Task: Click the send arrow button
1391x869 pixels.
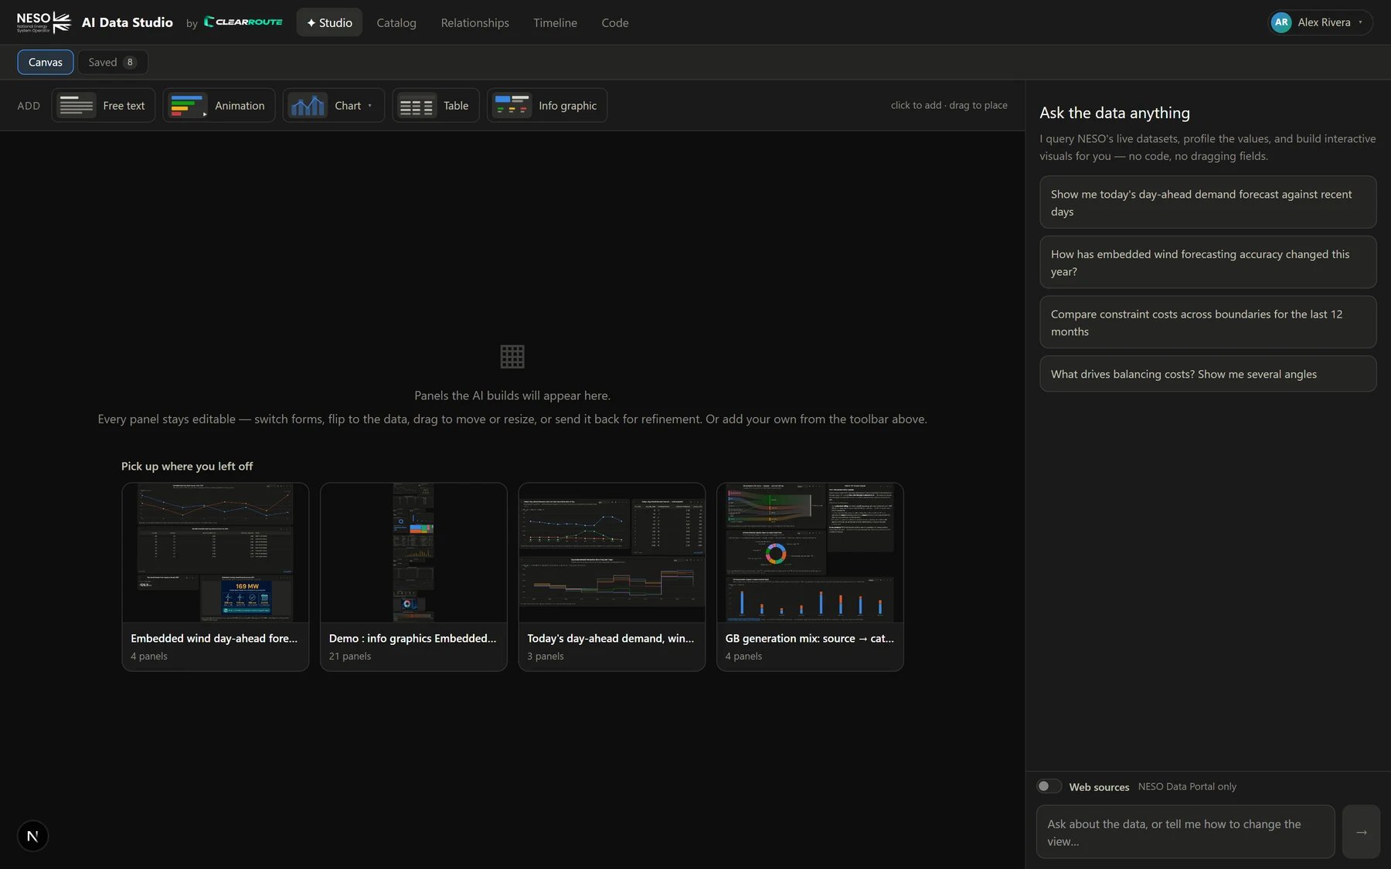Action: [x=1361, y=832]
